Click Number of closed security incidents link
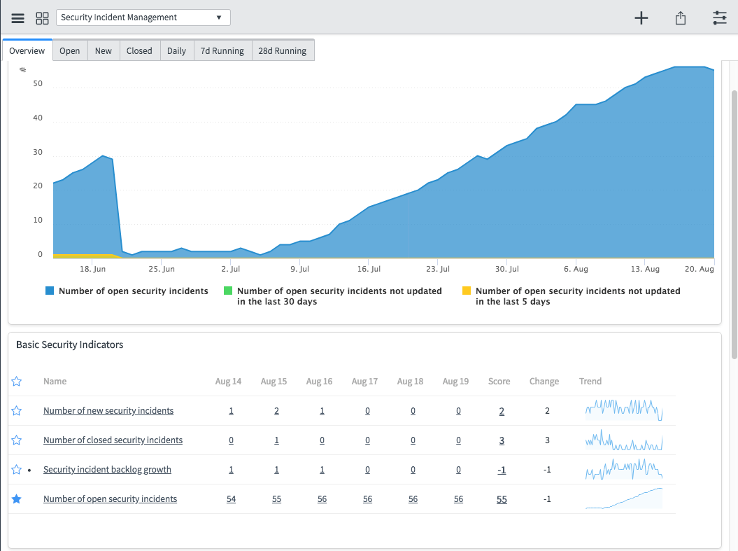738x551 pixels. click(x=113, y=440)
